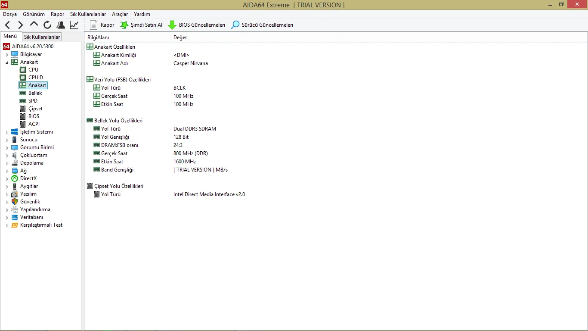
Task: Click the Bilgisayar computer icon
Action: [15, 54]
